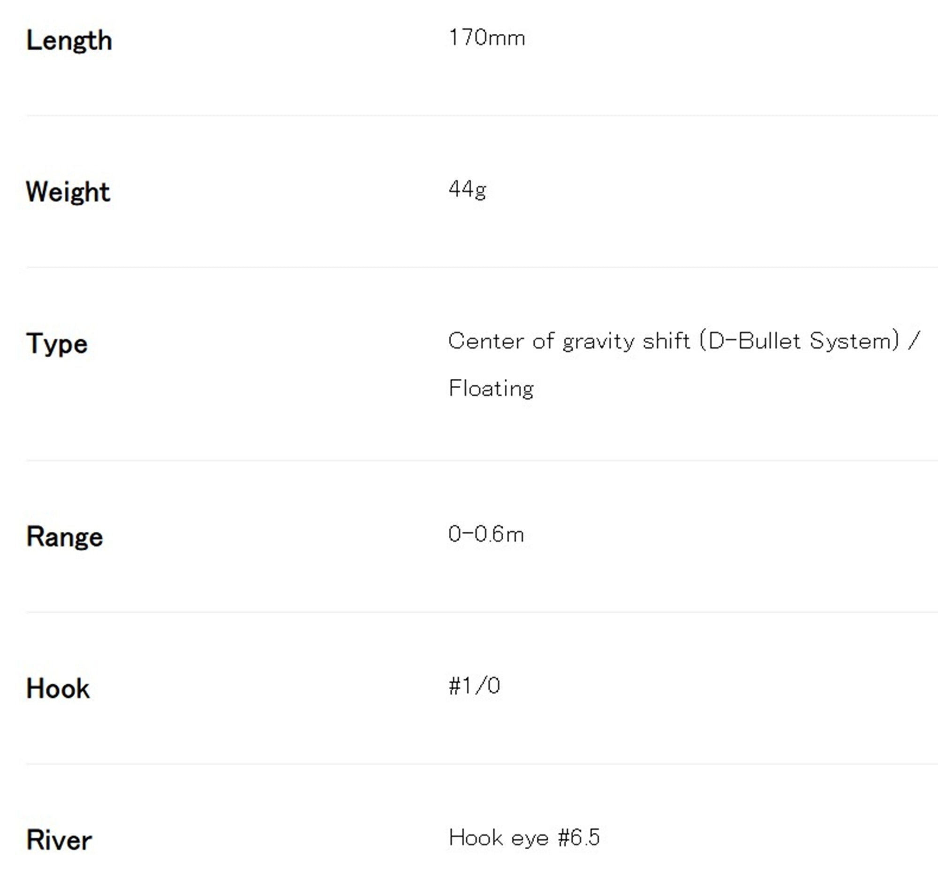Screen dimensions: 938x889
Task: Select the 170mm length value
Action: click(x=487, y=38)
